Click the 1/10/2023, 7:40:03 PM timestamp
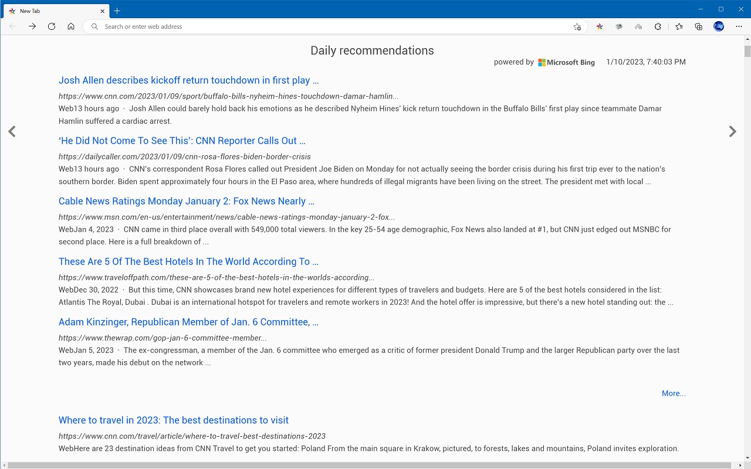 [646, 62]
